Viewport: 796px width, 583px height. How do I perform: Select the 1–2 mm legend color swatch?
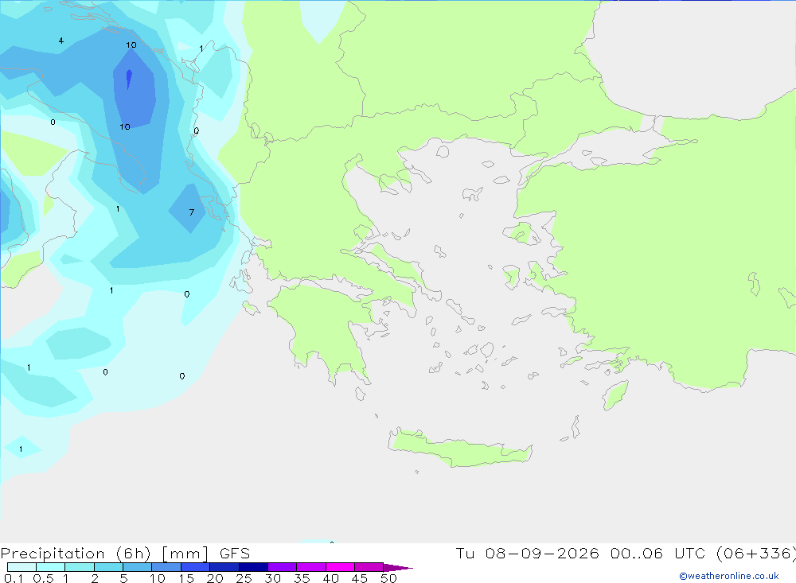(79, 567)
